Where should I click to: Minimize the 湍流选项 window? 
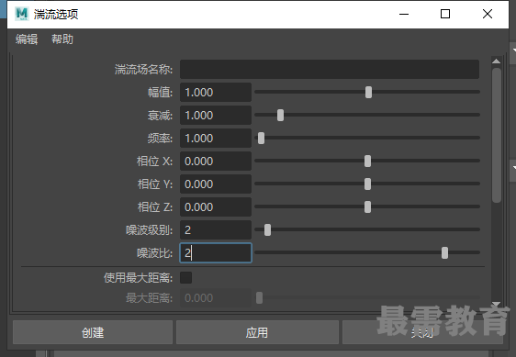click(x=404, y=14)
